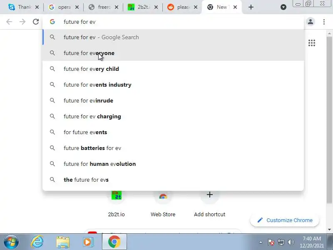333x250 pixels.
Task: Reload the current page
Action: [x=36, y=22]
